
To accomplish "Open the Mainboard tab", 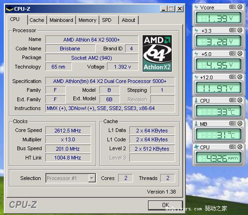I will [x=61, y=20].
